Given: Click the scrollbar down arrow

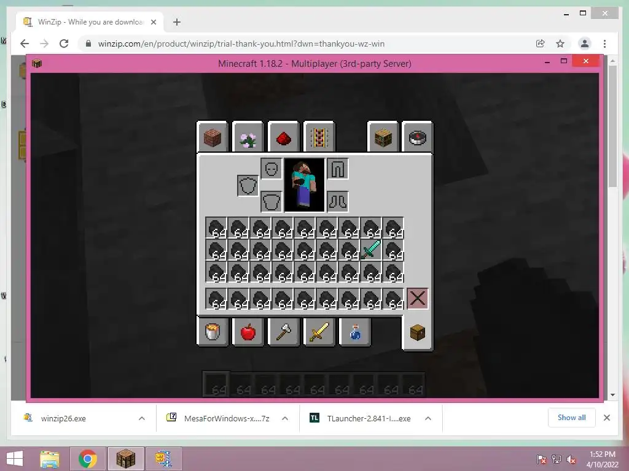Looking at the screenshot, I should click(x=612, y=395).
